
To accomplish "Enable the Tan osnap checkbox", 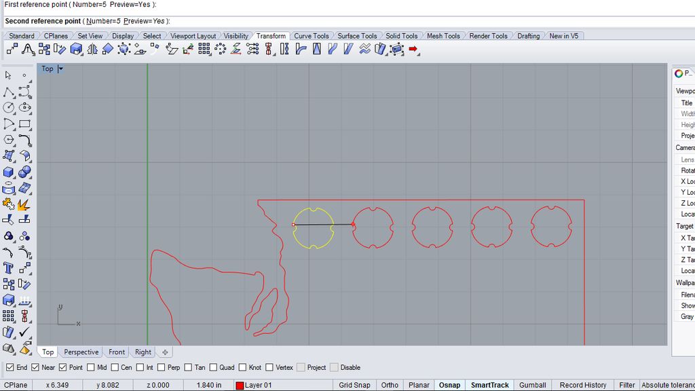I will [x=188, y=367].
